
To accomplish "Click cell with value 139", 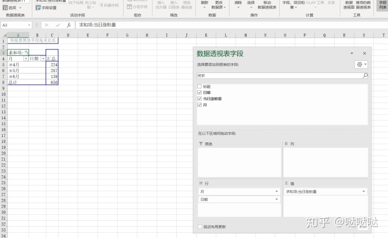I will (52, 76).
